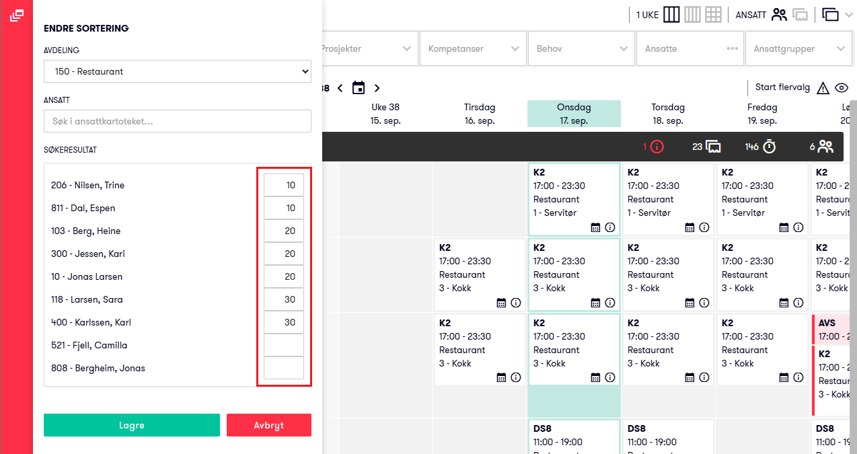Go to previous week with left arrow
Viewport: 857px width, 454px height.
[x=340, y=88]
